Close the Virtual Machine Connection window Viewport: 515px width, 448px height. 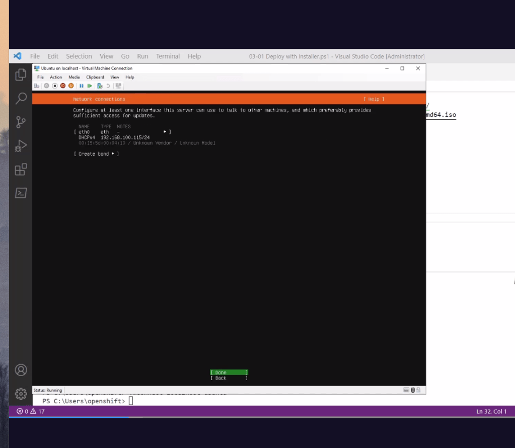coord(418,68)
